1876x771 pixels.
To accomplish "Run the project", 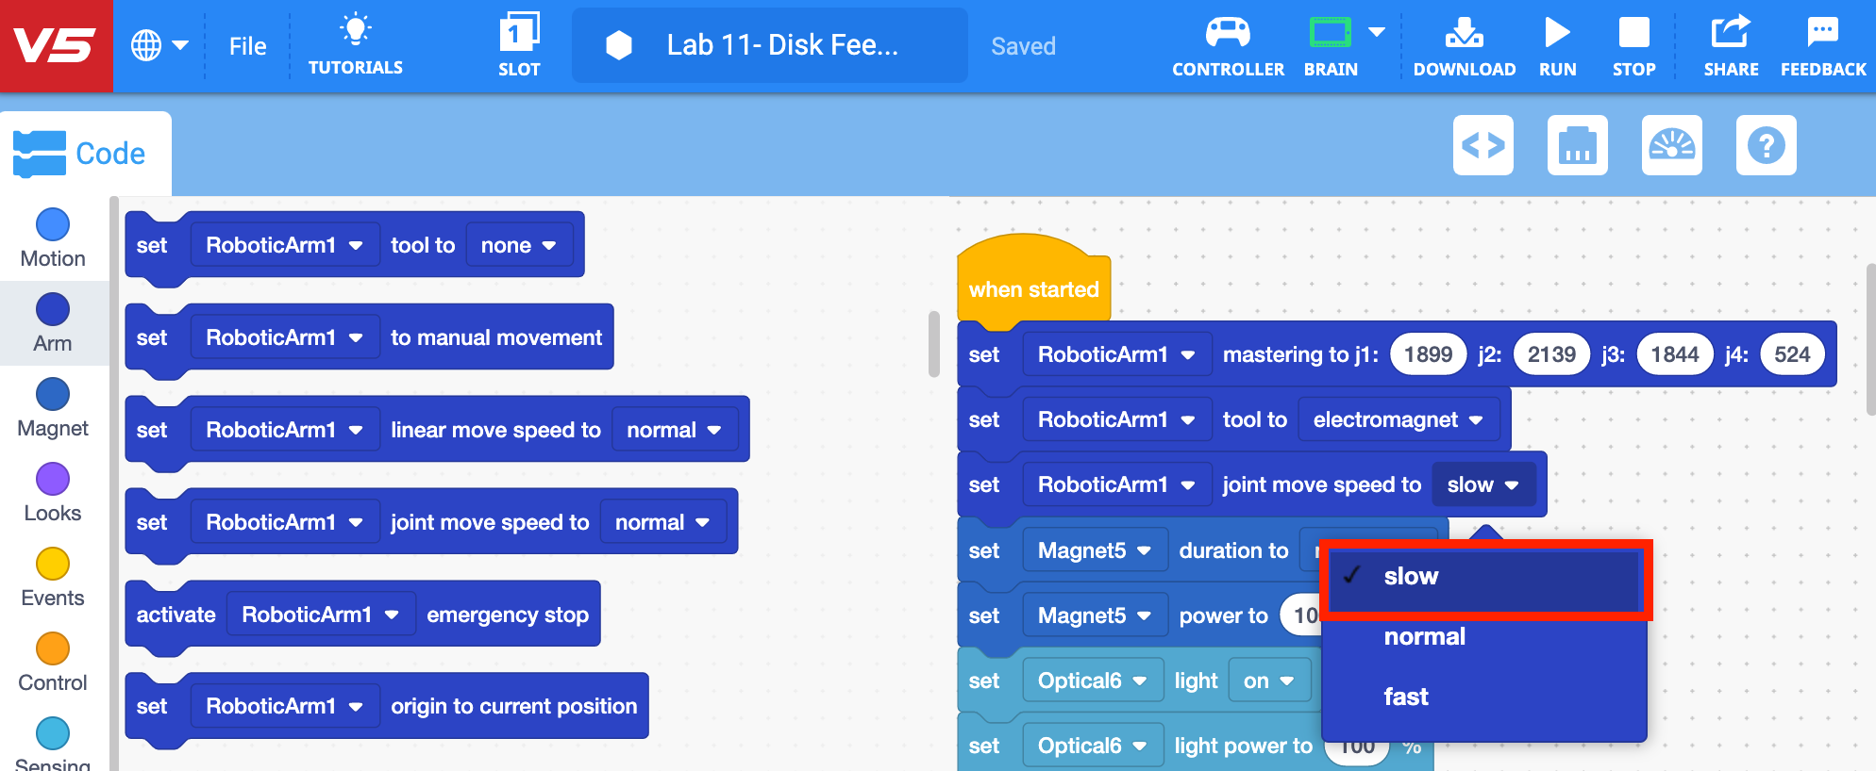I will point(1557,45).
